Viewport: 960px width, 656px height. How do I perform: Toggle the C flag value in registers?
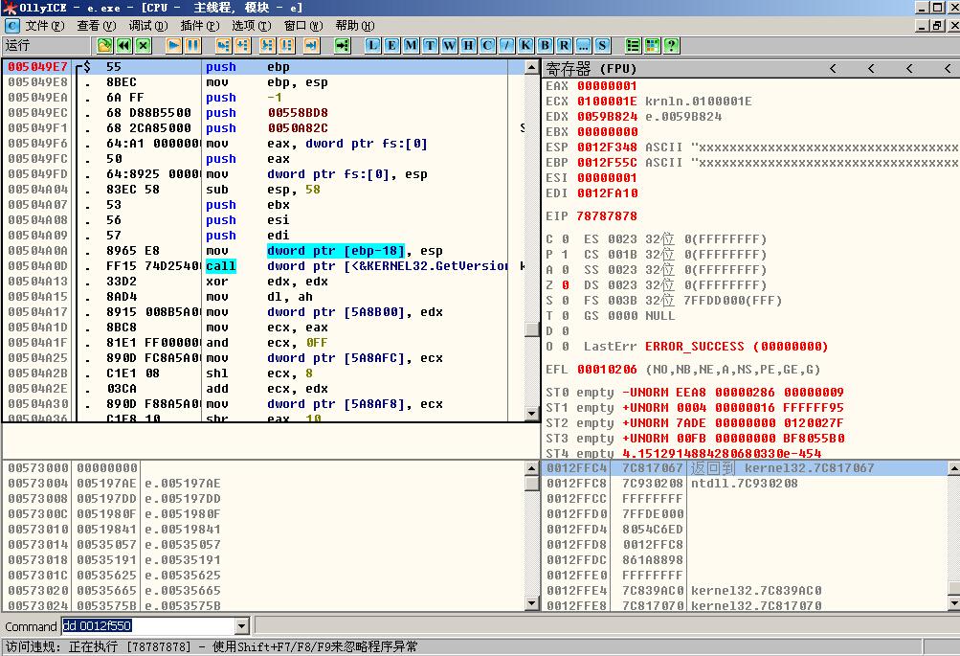(x=565, y=239)
